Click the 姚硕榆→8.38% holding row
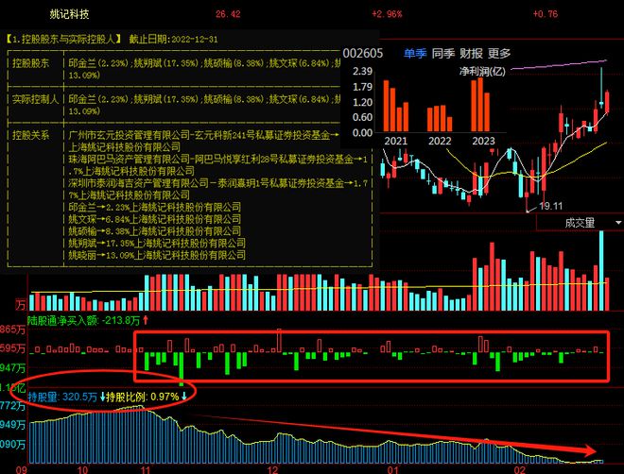Screen dimensions: 624x474 pyautogui.click(x=154, y=230)
